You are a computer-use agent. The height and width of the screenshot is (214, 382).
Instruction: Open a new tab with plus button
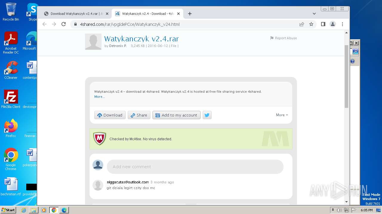(x=190, y=14)
